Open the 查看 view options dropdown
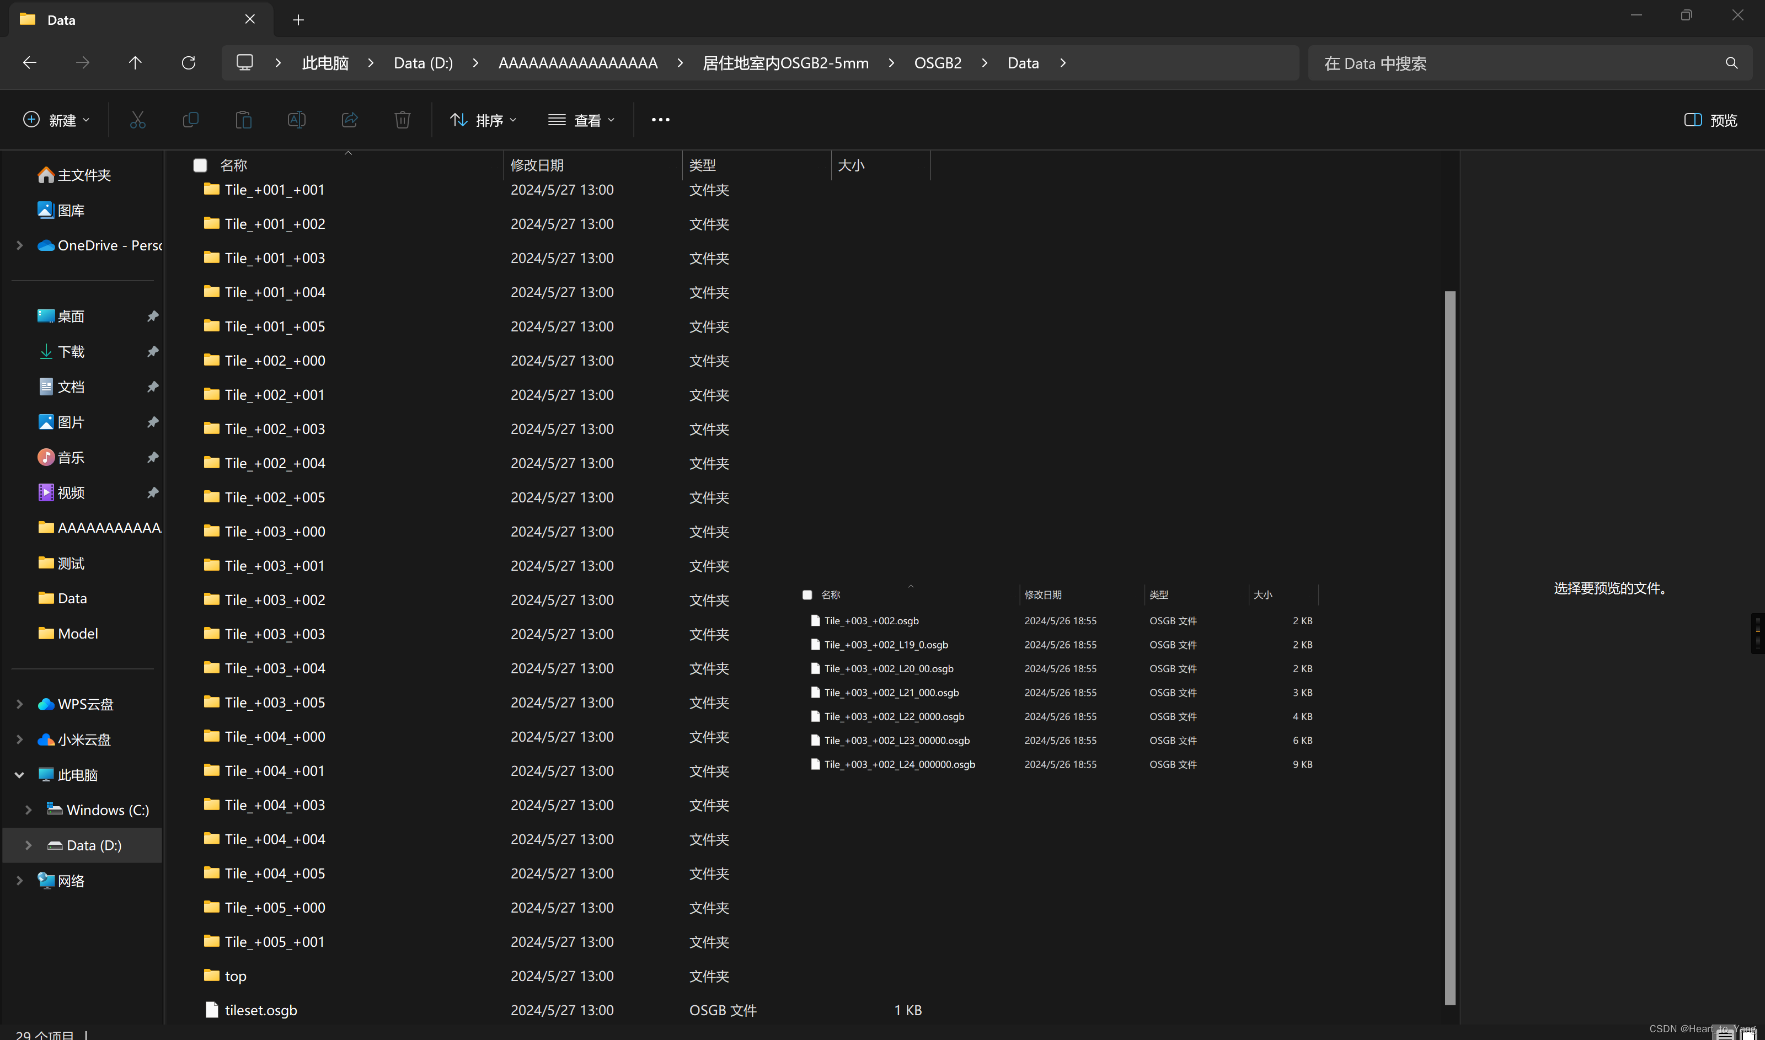The height and width of the screenshot is (1040, 1765). 581,120
